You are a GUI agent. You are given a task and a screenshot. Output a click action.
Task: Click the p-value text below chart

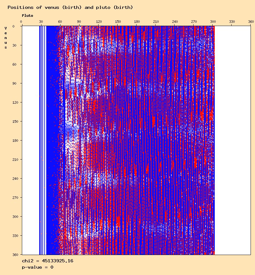coord(38,267)
